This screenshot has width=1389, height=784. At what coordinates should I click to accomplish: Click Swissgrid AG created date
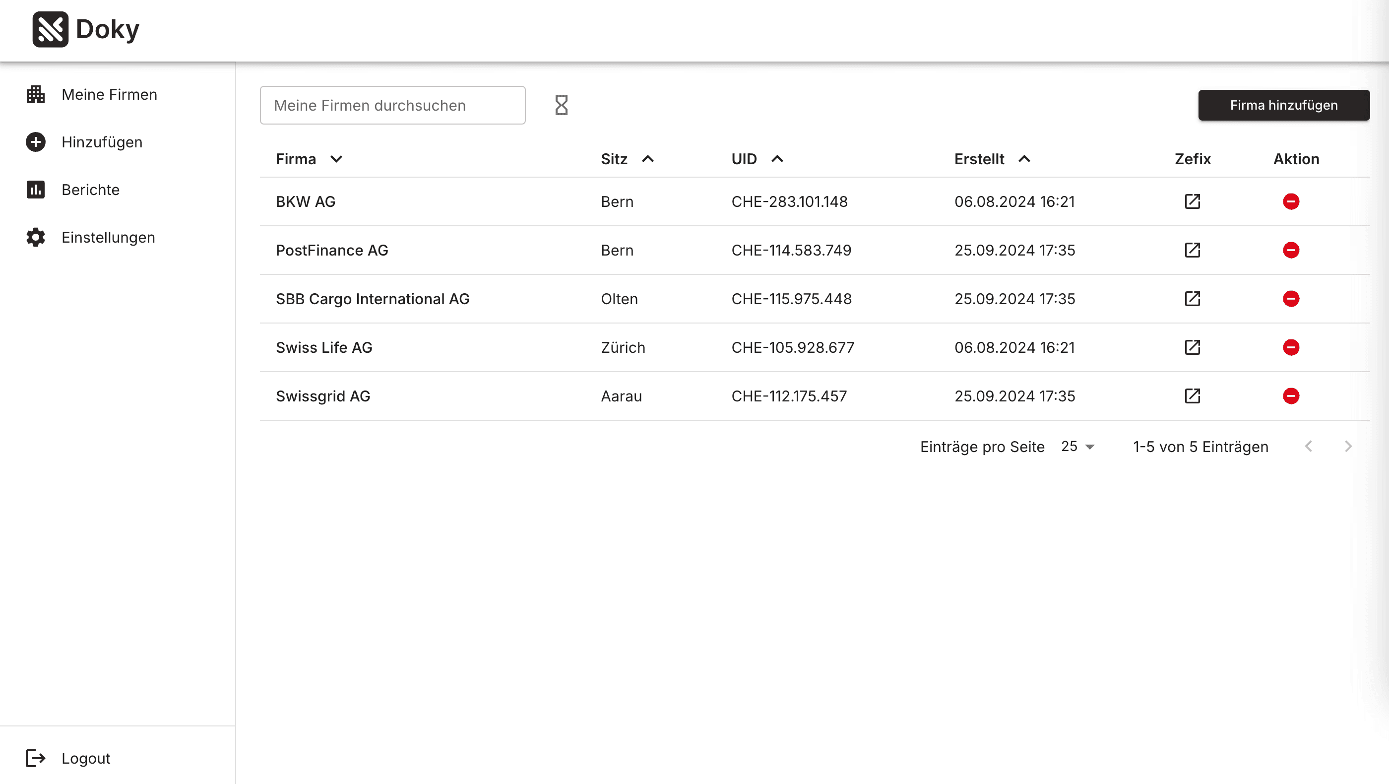coord(1015,396)
